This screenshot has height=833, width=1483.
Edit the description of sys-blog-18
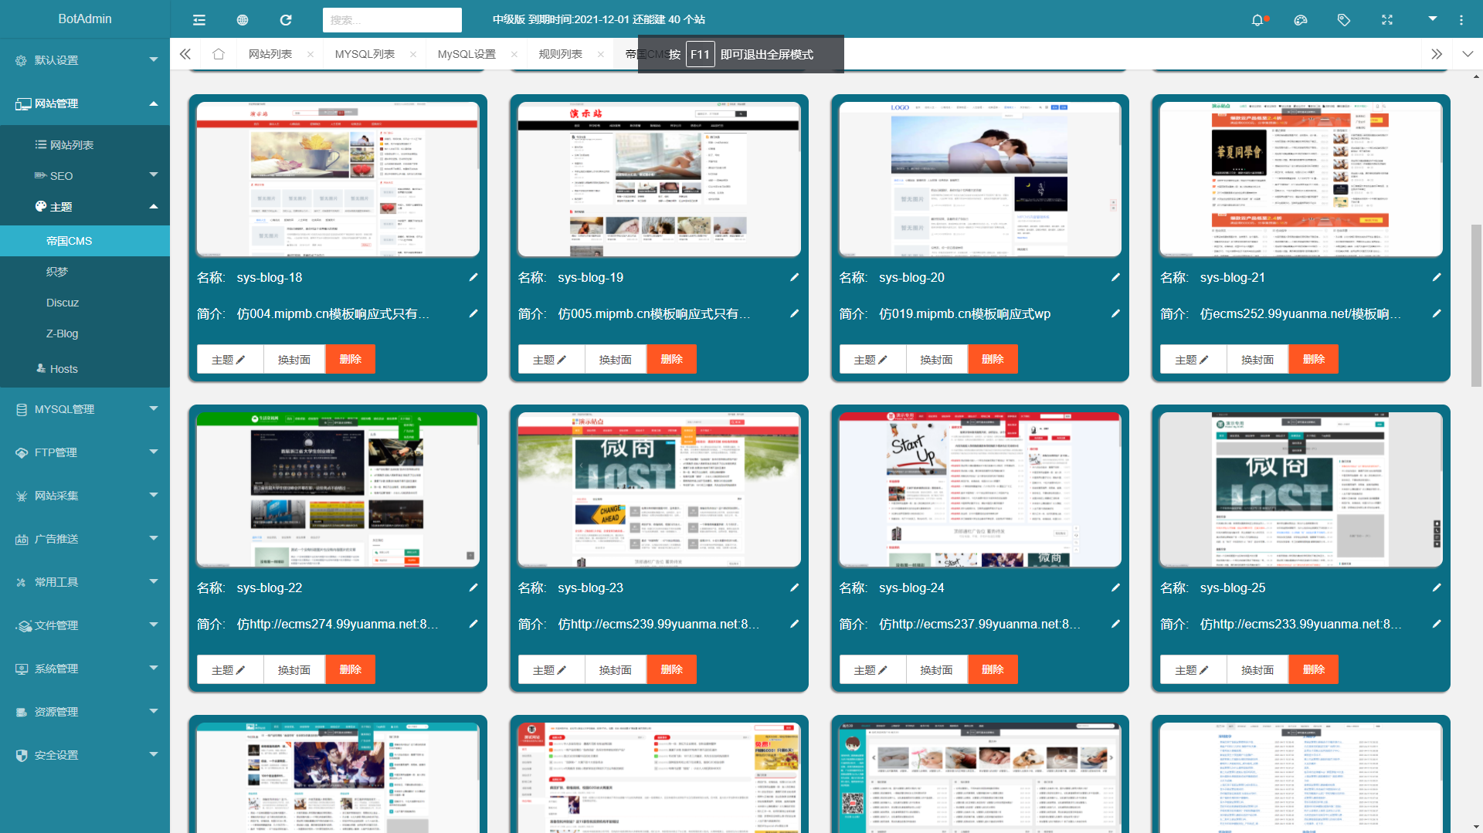pyautogui.click(x=473, y=313)
